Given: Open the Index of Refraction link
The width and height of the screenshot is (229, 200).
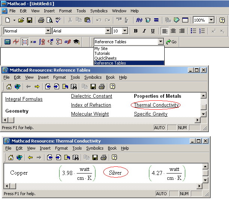Looking at the screenshot, I should tap(91, 105).
